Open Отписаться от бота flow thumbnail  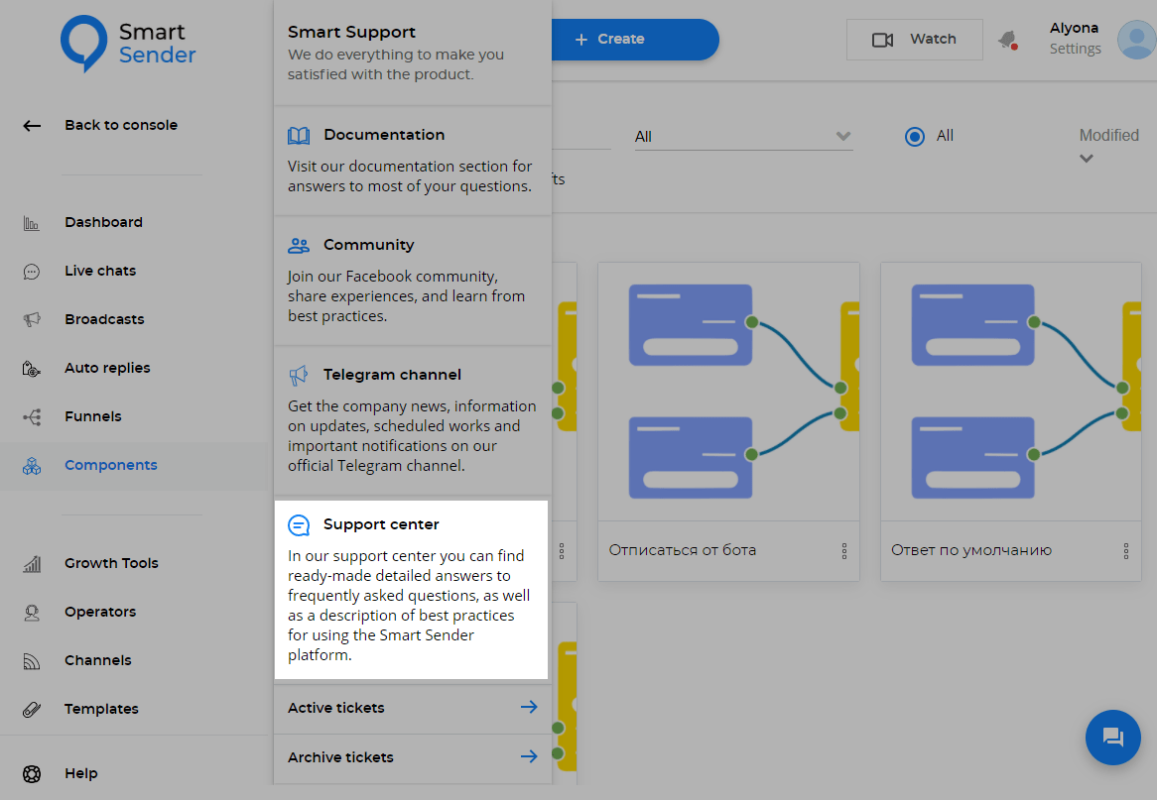[728, 392]
